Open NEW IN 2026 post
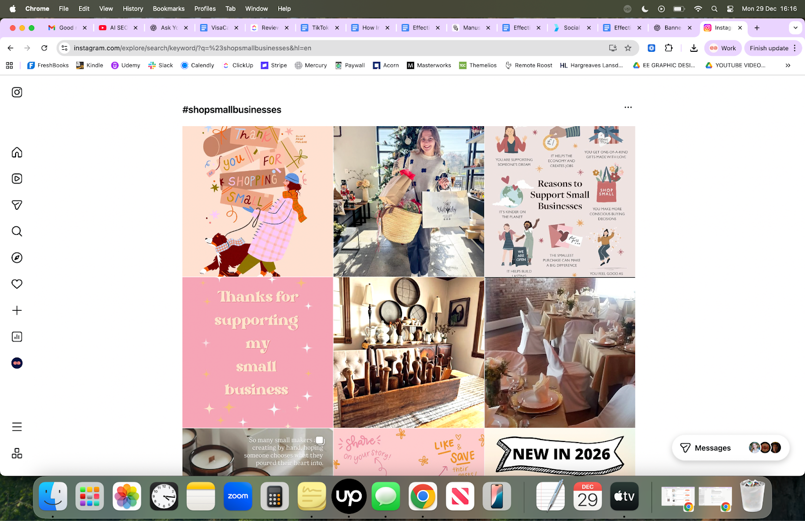 click(560, 452)
